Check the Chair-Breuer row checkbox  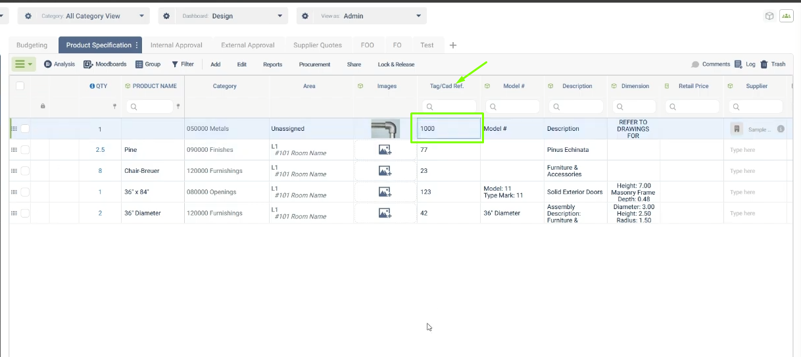(25, 171)
